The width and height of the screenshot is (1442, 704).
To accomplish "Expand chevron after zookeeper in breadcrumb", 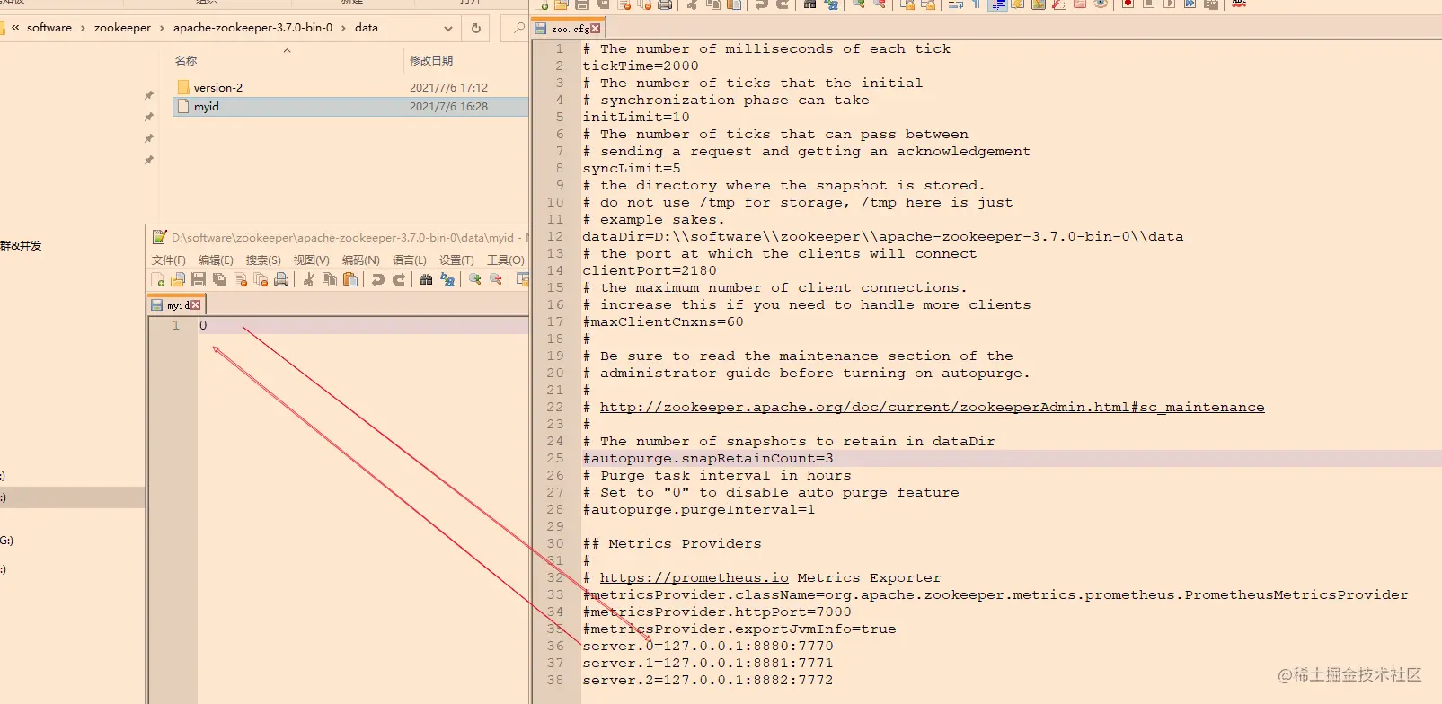I will [x=162, y=28].
